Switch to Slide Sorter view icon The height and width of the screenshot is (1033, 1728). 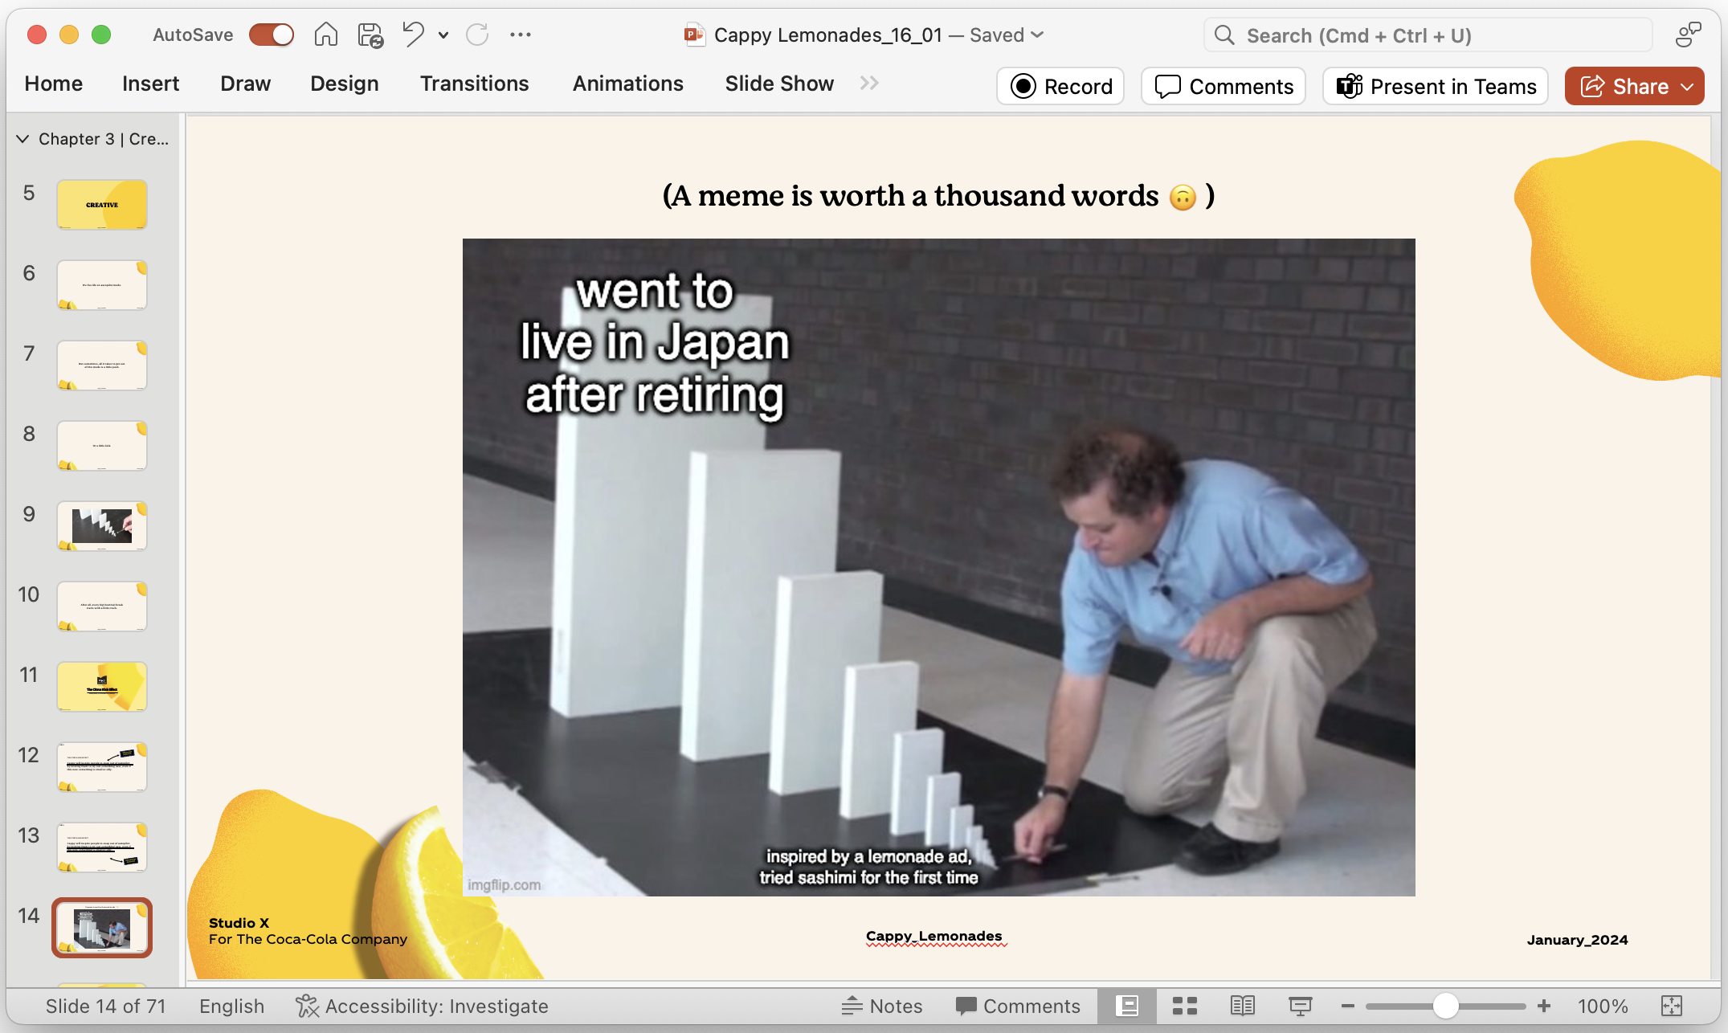(1185, 1006)
